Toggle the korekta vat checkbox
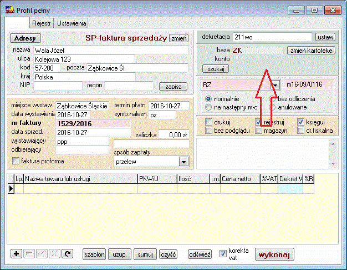347x270 pixels. click(223, 253)
